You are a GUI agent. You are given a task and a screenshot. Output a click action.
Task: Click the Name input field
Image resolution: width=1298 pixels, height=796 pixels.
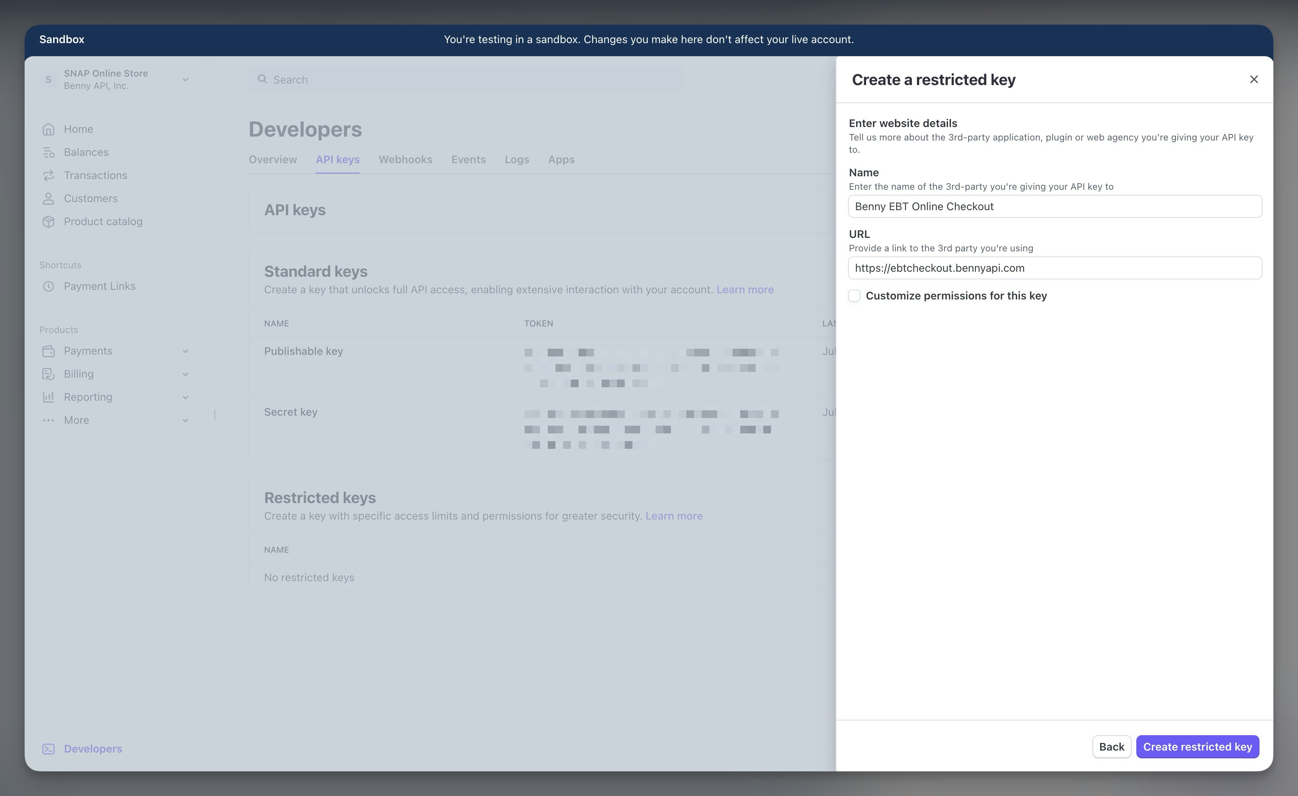(x=1055, y=207)
